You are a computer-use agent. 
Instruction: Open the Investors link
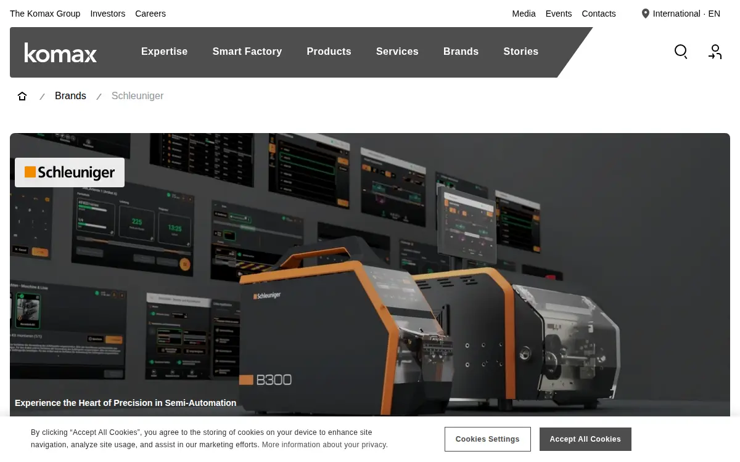[x=107, y=14]
